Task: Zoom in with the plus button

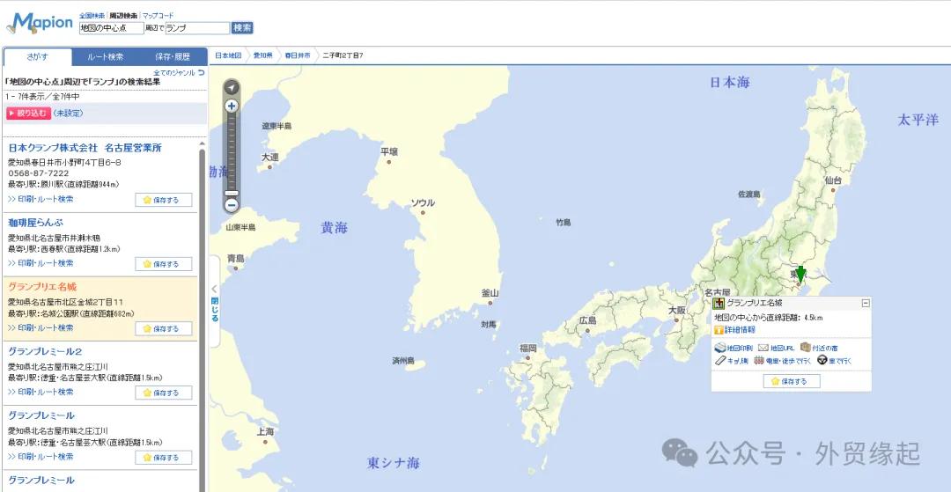Action: click(x=232, y=106)
